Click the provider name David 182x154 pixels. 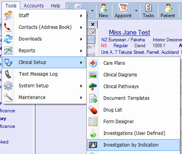coord(140,46)
